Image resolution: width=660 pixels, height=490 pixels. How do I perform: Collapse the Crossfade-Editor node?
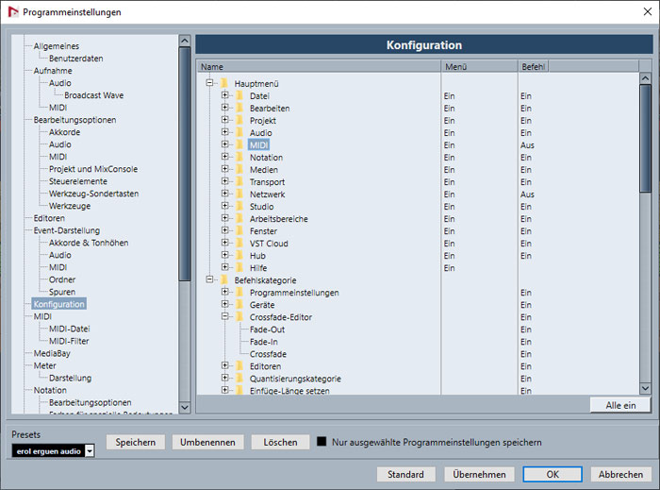point(225,317)
